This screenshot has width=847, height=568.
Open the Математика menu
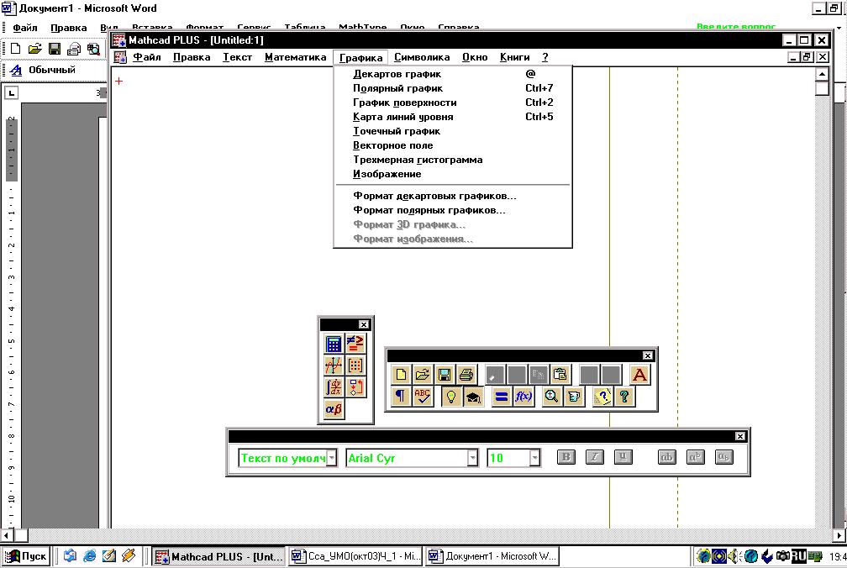[x=296, y=57]
